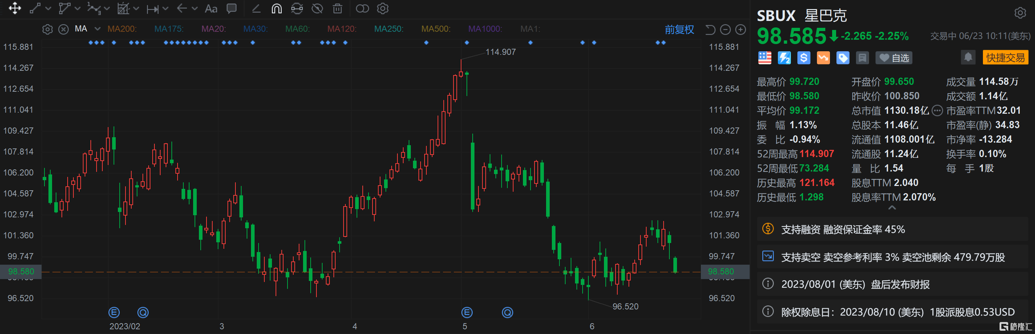1035x334 pixels.
Task: Open 支持融资 margin financing info row
Action: pos(892,229)
